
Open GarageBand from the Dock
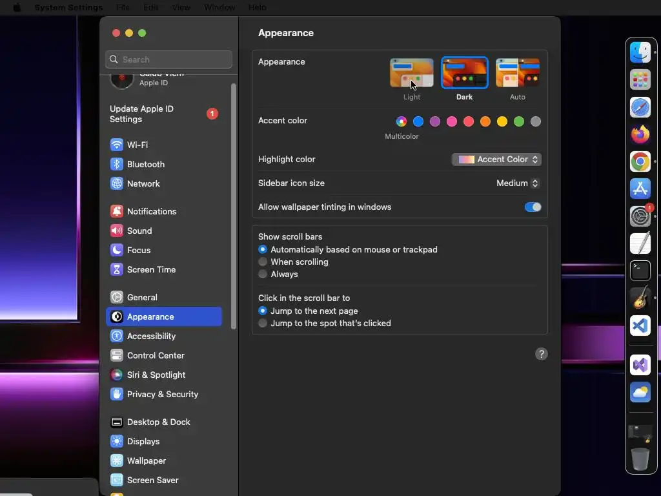pyautogui.click(x=640, y=298)
